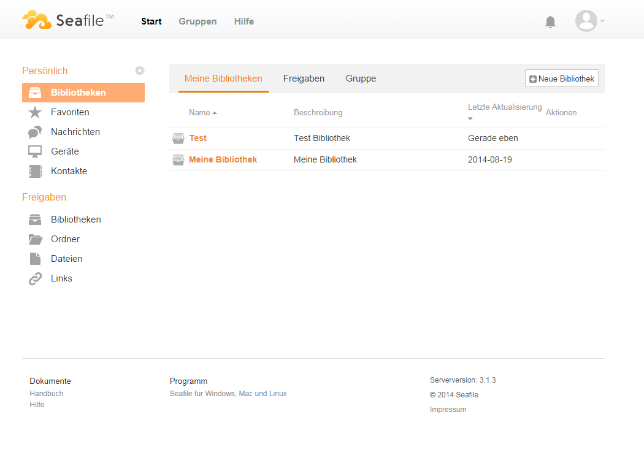Viewport: 644px width, 455px height.
Task: Open the Impressum page
Action: (448, 409)
